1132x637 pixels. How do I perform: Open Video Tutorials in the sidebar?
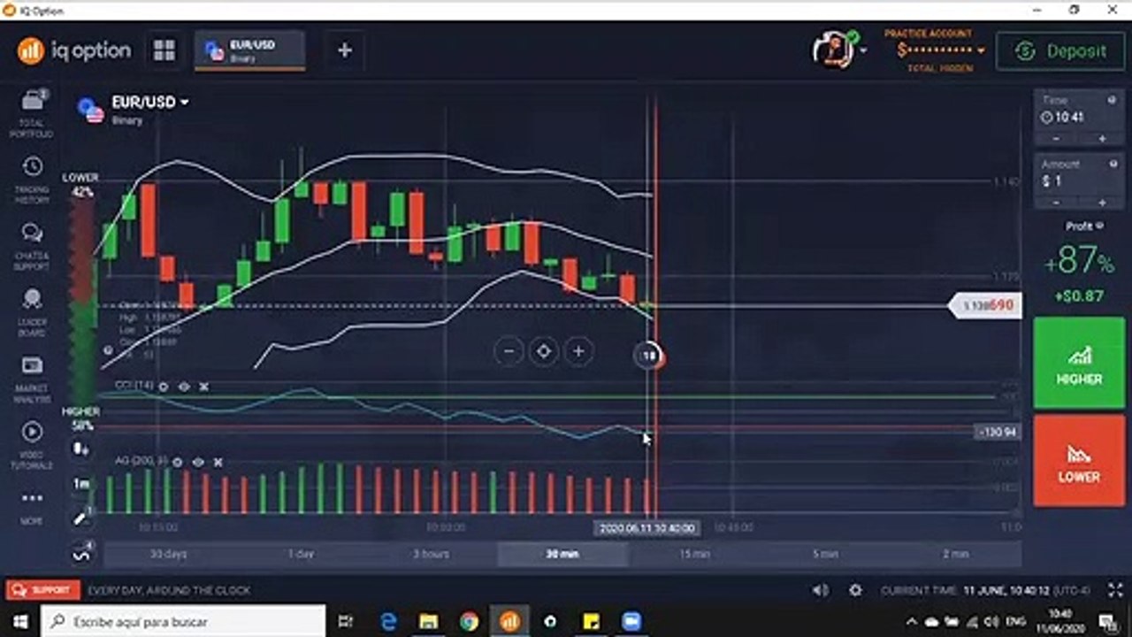(x=32, y=446)
